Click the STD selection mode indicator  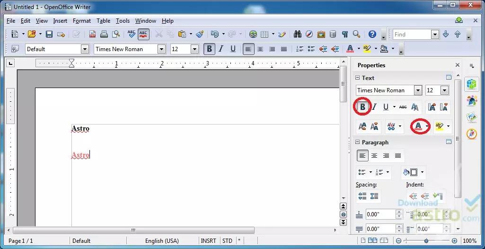[227, 240]
